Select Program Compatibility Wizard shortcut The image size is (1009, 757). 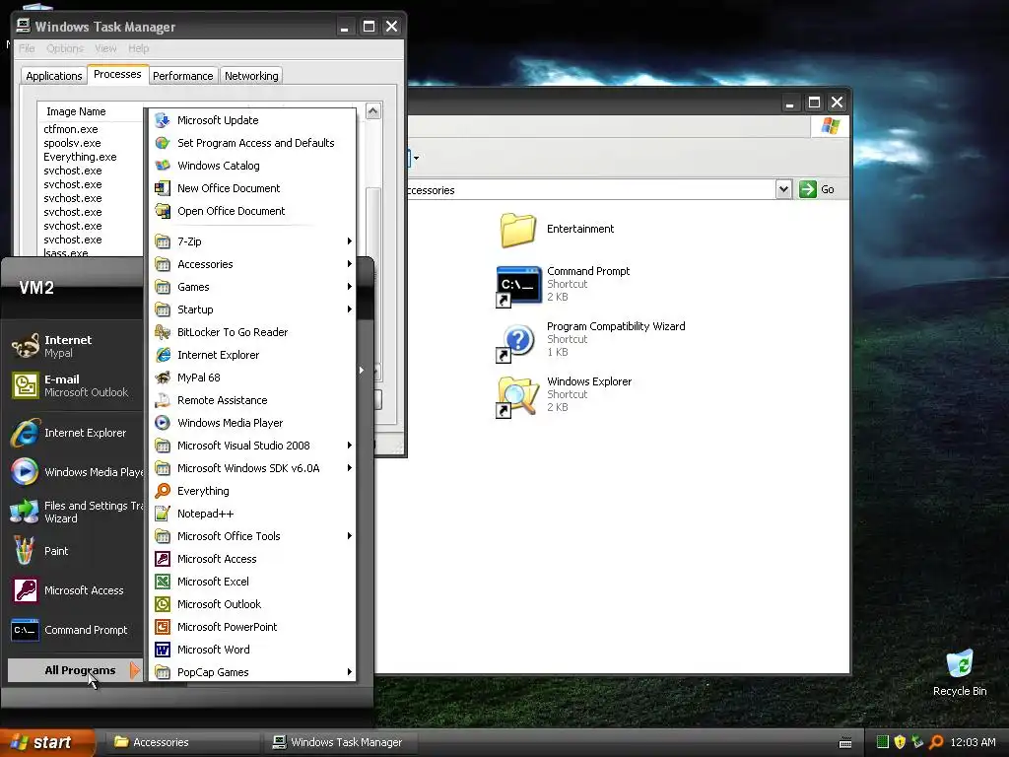click(590, 339)
